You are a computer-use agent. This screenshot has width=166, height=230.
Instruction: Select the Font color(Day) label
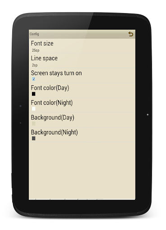50,88
